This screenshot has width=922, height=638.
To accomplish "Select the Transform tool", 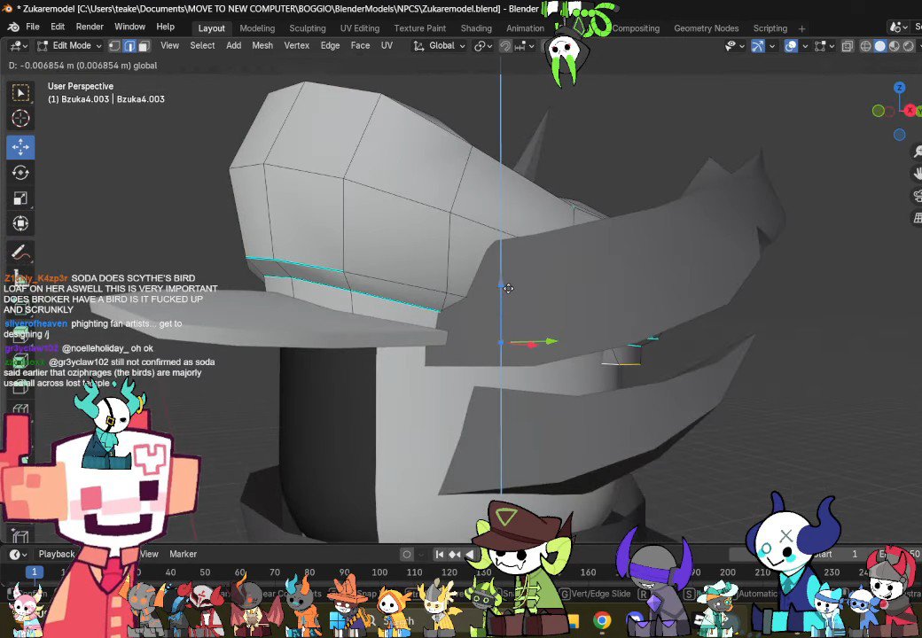I will coord(20,223).
